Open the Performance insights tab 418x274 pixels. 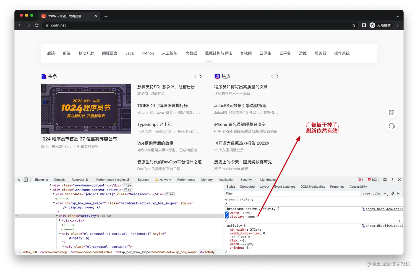113,180
